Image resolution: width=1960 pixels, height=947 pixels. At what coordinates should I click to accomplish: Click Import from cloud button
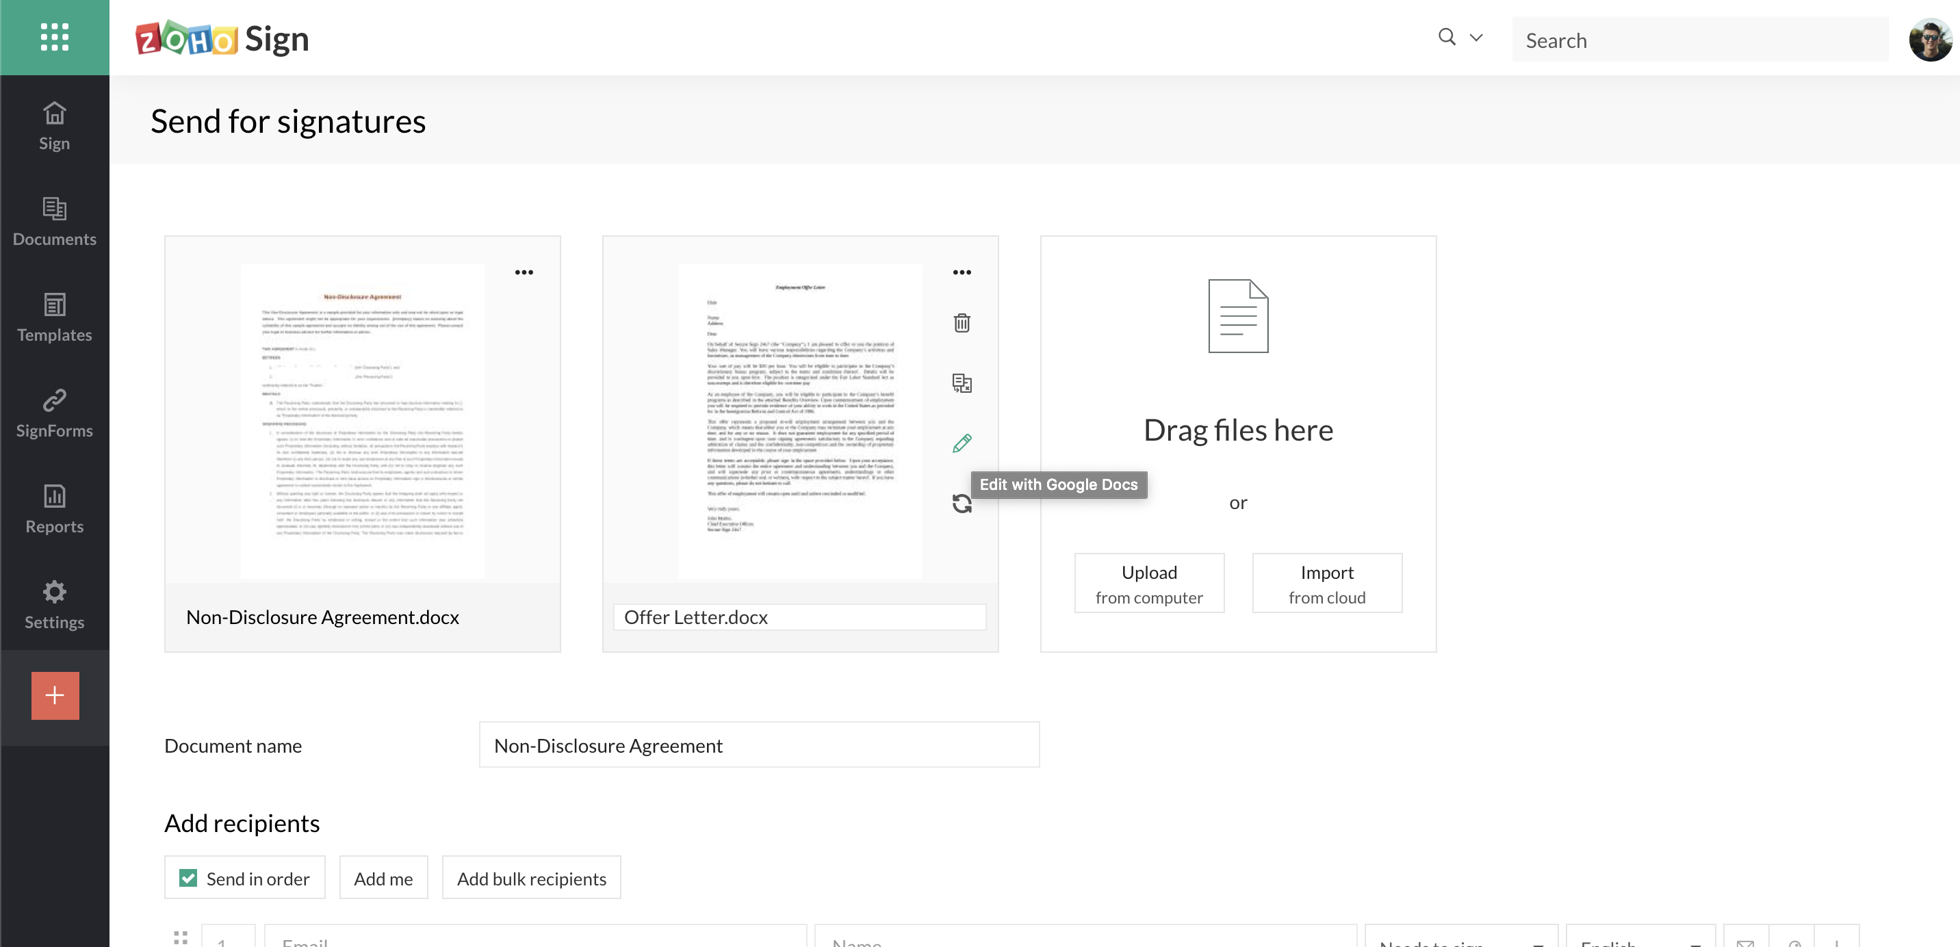(x=1326, y=584)
